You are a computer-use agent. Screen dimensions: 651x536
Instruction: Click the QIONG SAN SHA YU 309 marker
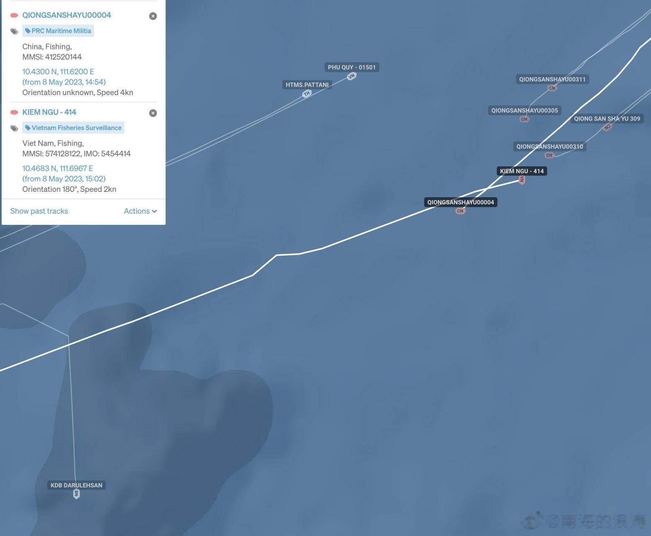607,127
